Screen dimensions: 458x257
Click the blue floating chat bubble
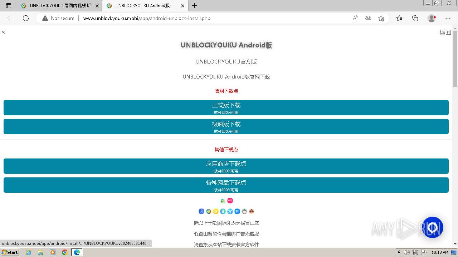433,227
